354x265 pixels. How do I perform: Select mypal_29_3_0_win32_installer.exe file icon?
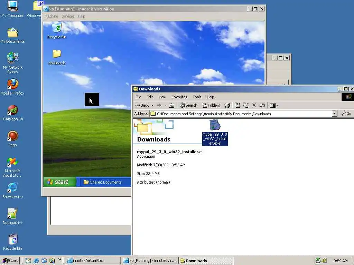tap(215, 132)
